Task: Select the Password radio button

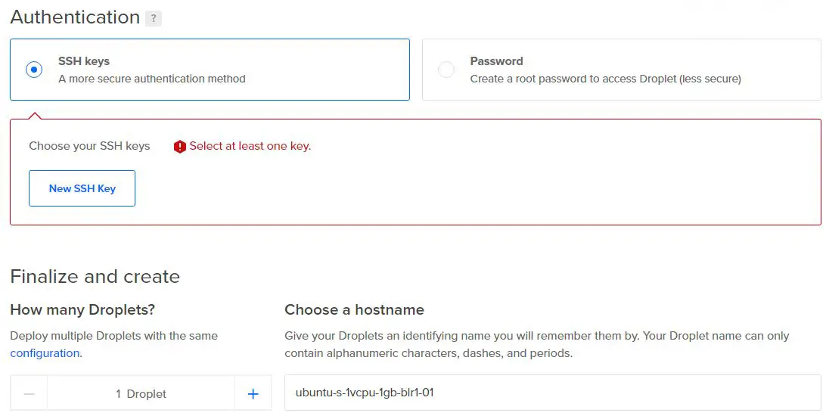Action: (446, 70)
